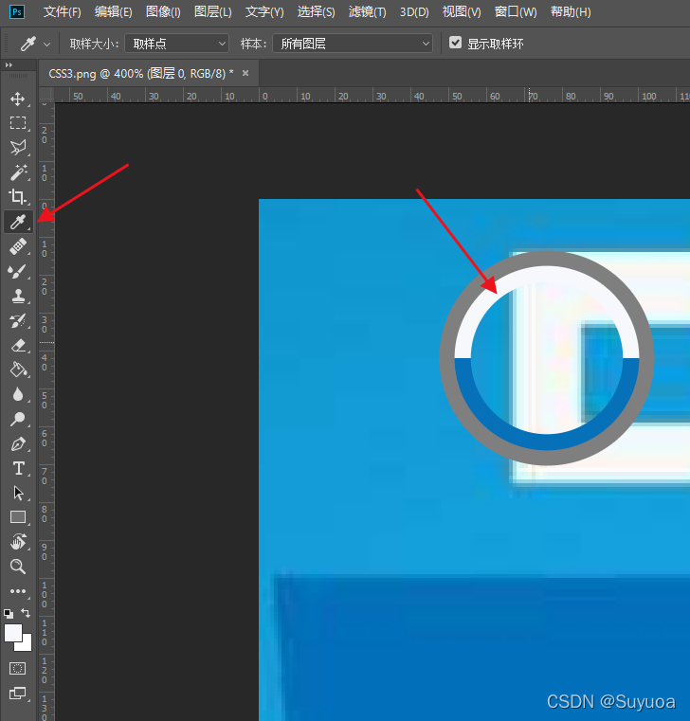Open the eyedropper tool preset picker

[34, 45]
